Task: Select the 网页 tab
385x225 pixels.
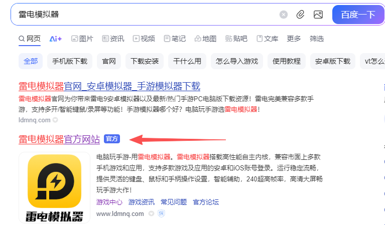Action: pyautogui.click(x=30, y=39)
